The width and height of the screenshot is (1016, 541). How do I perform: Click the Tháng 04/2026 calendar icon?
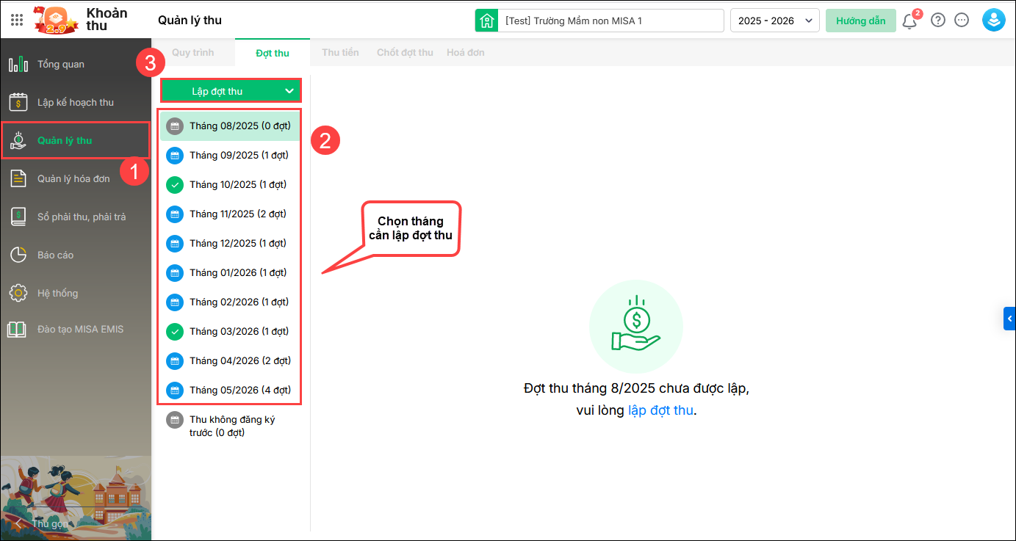174,361
